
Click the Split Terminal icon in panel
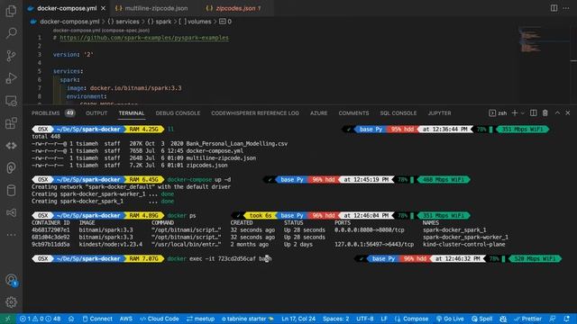pos(533,113)
